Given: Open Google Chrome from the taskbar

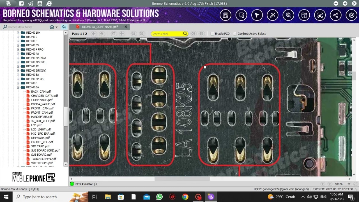Looking at the screenshot, I should click(x=185, y=197).
